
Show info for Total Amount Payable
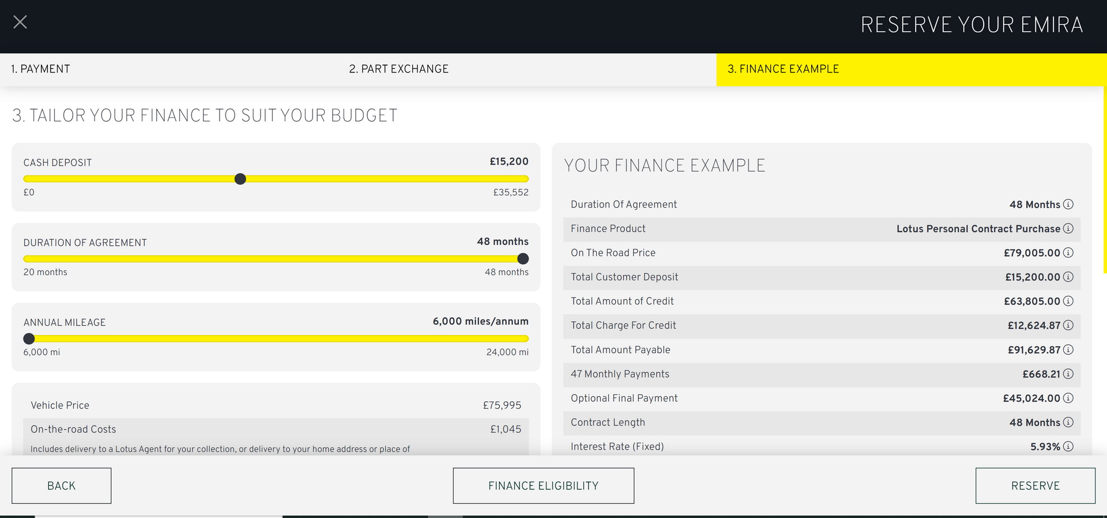coord(1068,349)
